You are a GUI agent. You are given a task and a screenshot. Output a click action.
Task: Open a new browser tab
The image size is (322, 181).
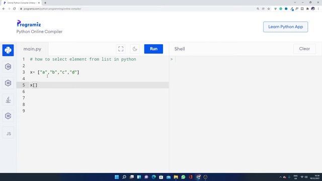coord(45,3)
